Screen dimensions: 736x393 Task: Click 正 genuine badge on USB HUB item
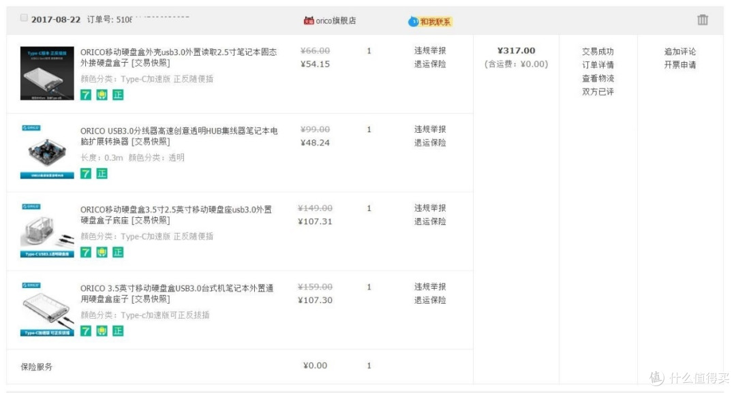[x=102, y=174]
